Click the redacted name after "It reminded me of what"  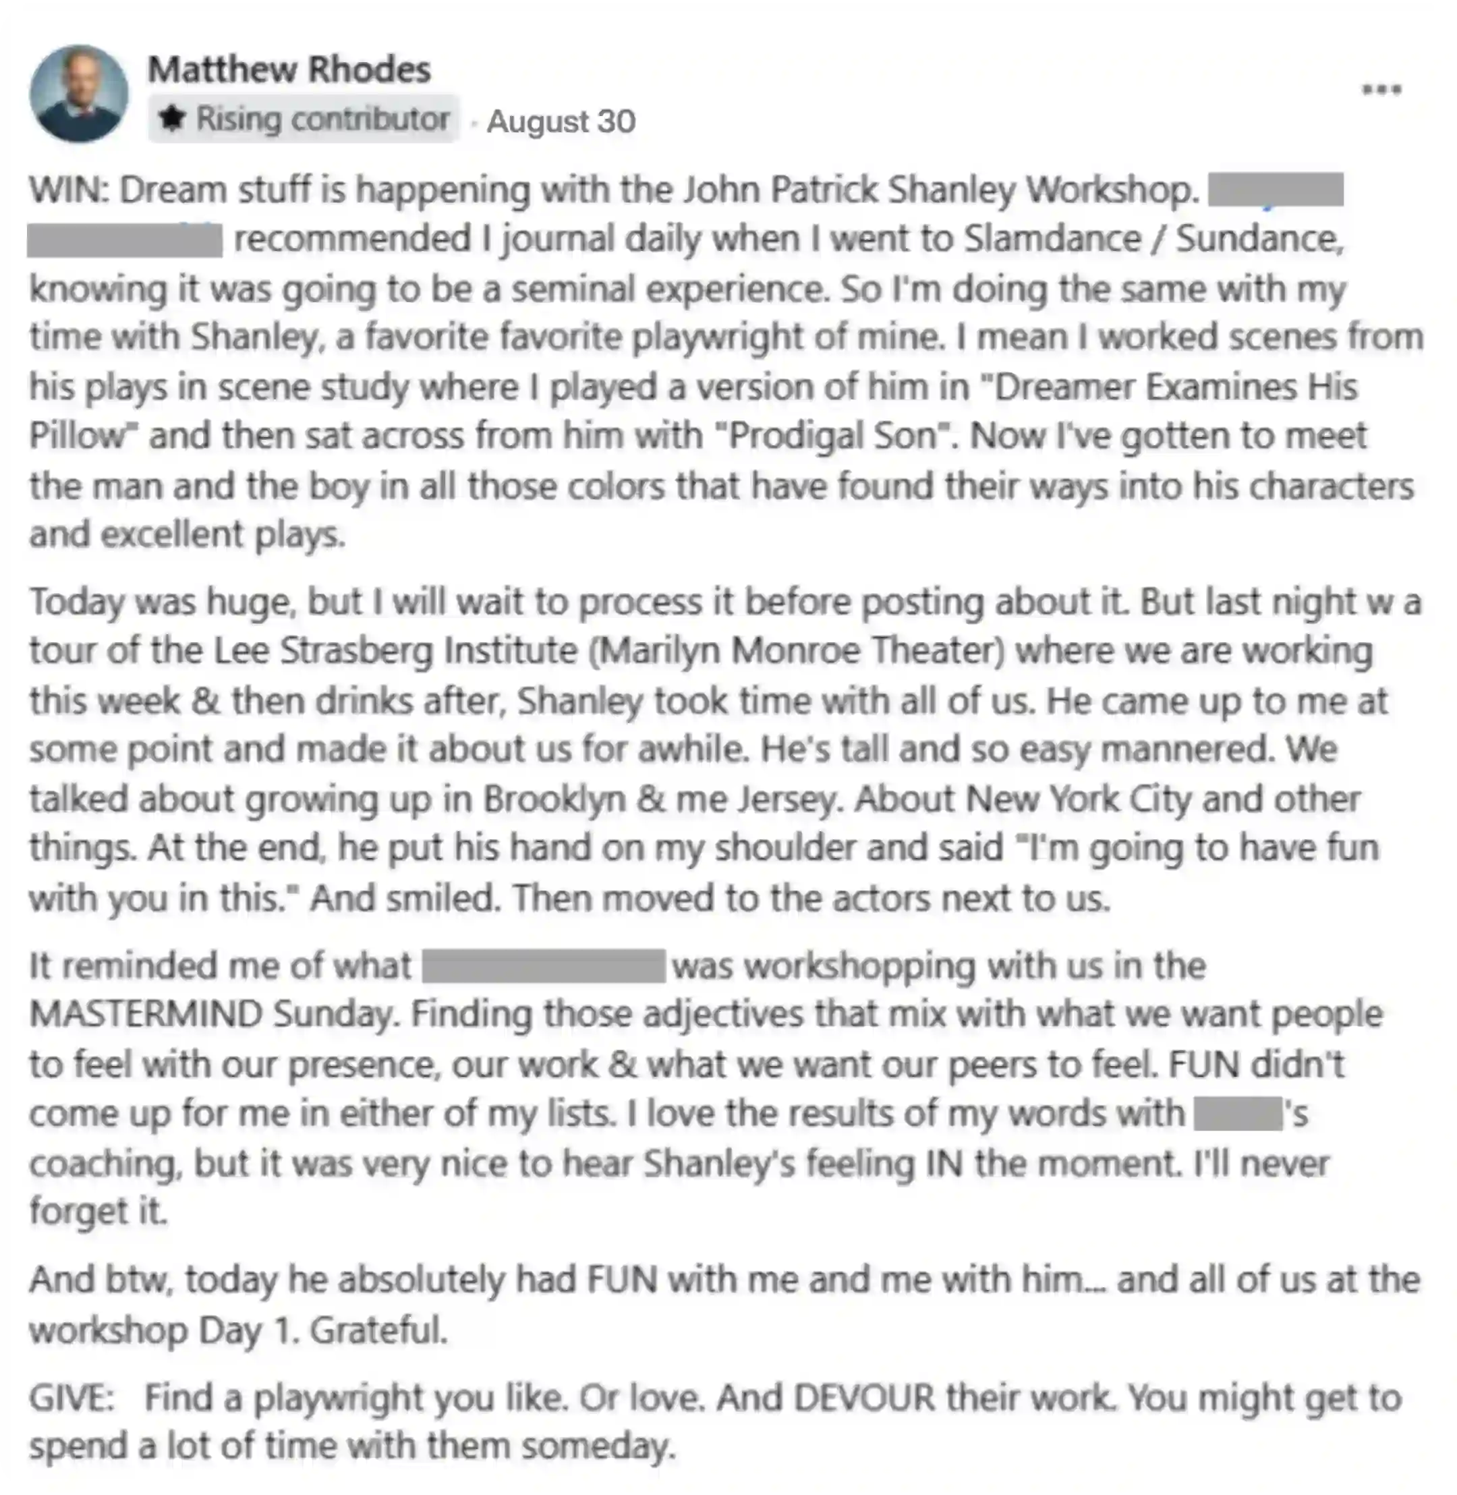pyautogui.click(x=543, y=966)
